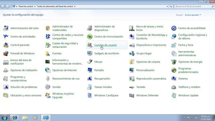This screenshot has height=121, width=215.
Task: Open the Mouse icon
Action: click(90, 62)
